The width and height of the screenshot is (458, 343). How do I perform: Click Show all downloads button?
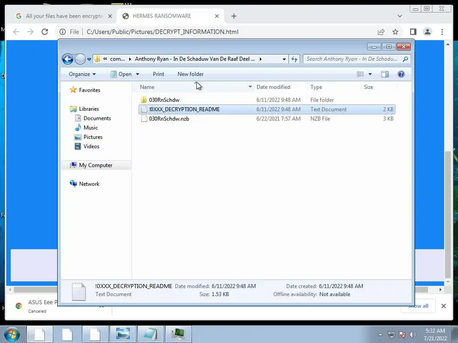[418, 306]
